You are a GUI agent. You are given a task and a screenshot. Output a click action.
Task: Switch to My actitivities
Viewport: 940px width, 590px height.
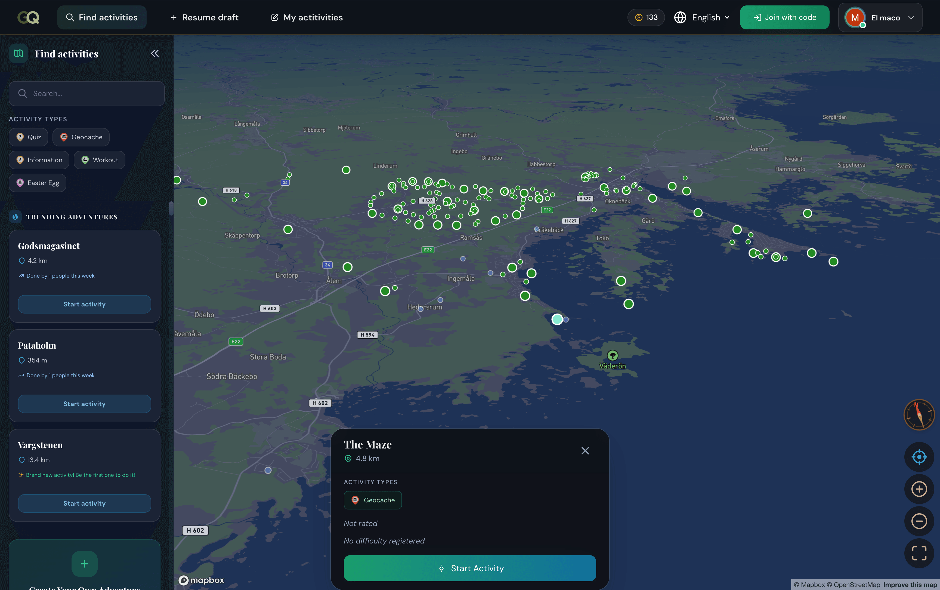(x=307, y=17)
